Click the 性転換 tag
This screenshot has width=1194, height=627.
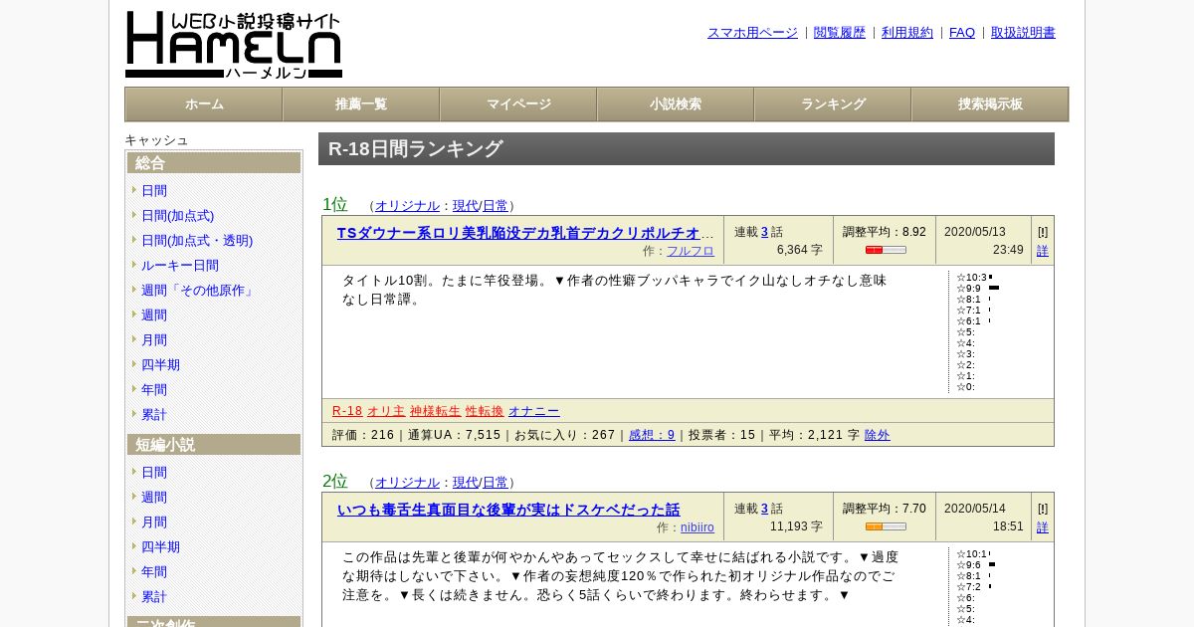tap(485, 411)
